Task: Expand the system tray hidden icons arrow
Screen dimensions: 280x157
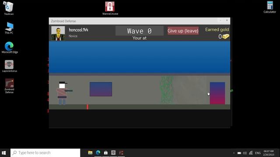Action: point(234,153)
